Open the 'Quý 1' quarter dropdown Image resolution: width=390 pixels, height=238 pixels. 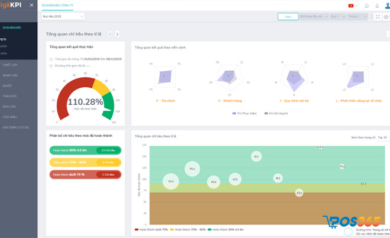[338, 16]
